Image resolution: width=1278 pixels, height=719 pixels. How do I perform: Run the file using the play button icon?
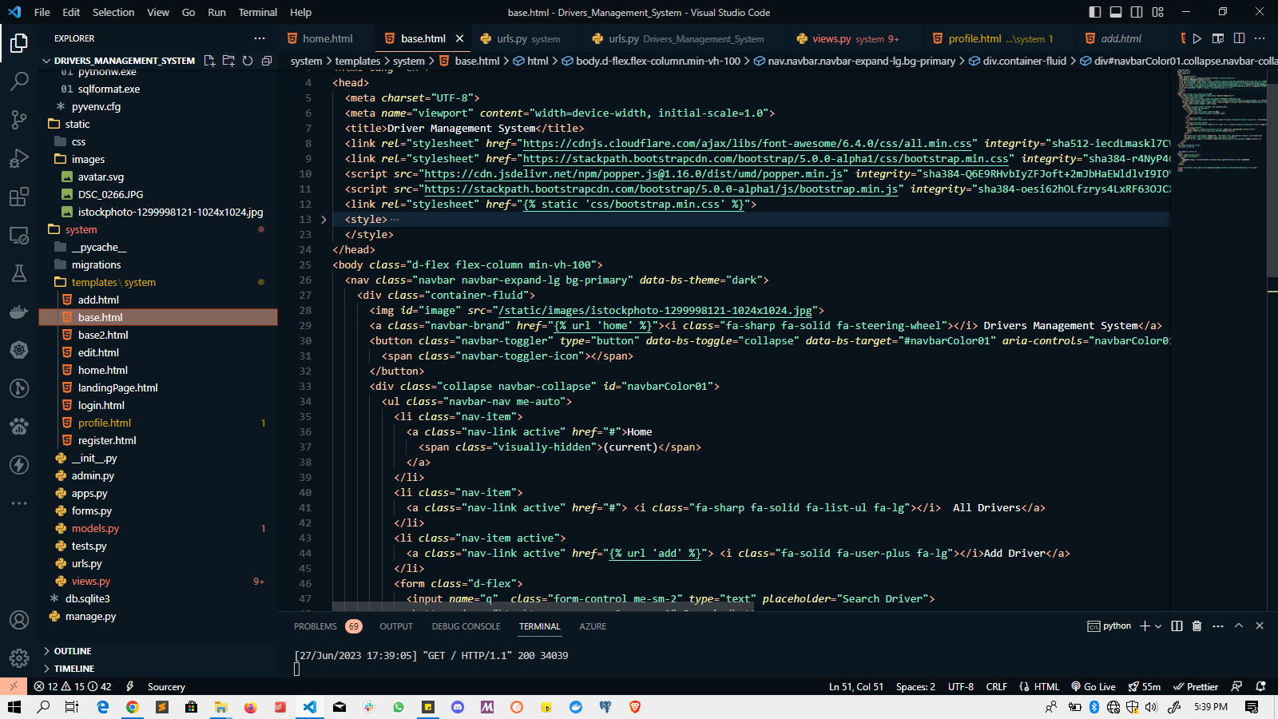(1197, 38)
